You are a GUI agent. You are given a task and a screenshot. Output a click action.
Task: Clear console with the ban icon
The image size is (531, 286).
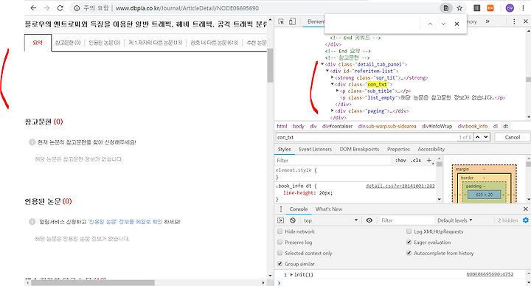tap(293, 220)
